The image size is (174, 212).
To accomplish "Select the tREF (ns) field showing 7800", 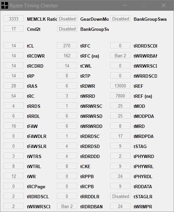I will tap(120, 95).
